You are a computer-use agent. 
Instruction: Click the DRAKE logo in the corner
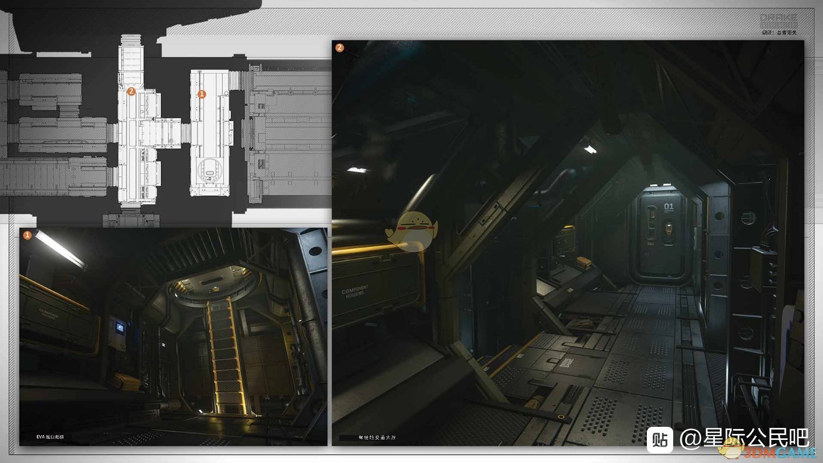(x=779, y=21)
